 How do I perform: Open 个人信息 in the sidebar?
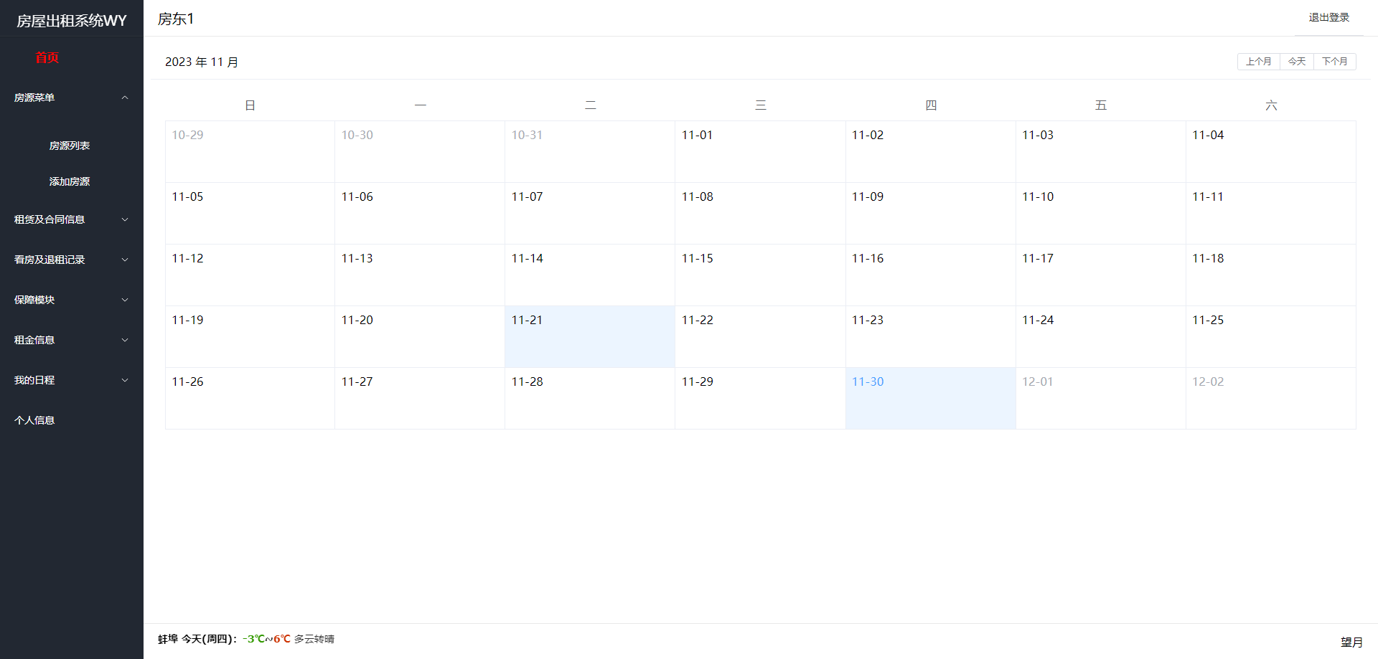tap(34, 420)
